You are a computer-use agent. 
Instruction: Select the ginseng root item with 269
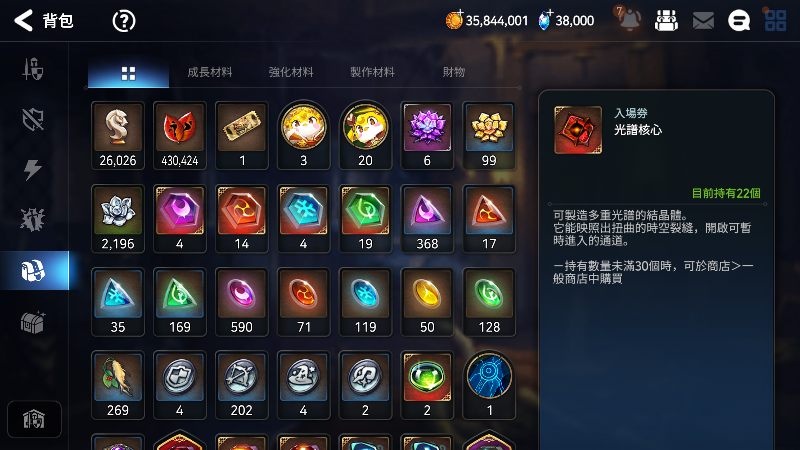point(118,385)
